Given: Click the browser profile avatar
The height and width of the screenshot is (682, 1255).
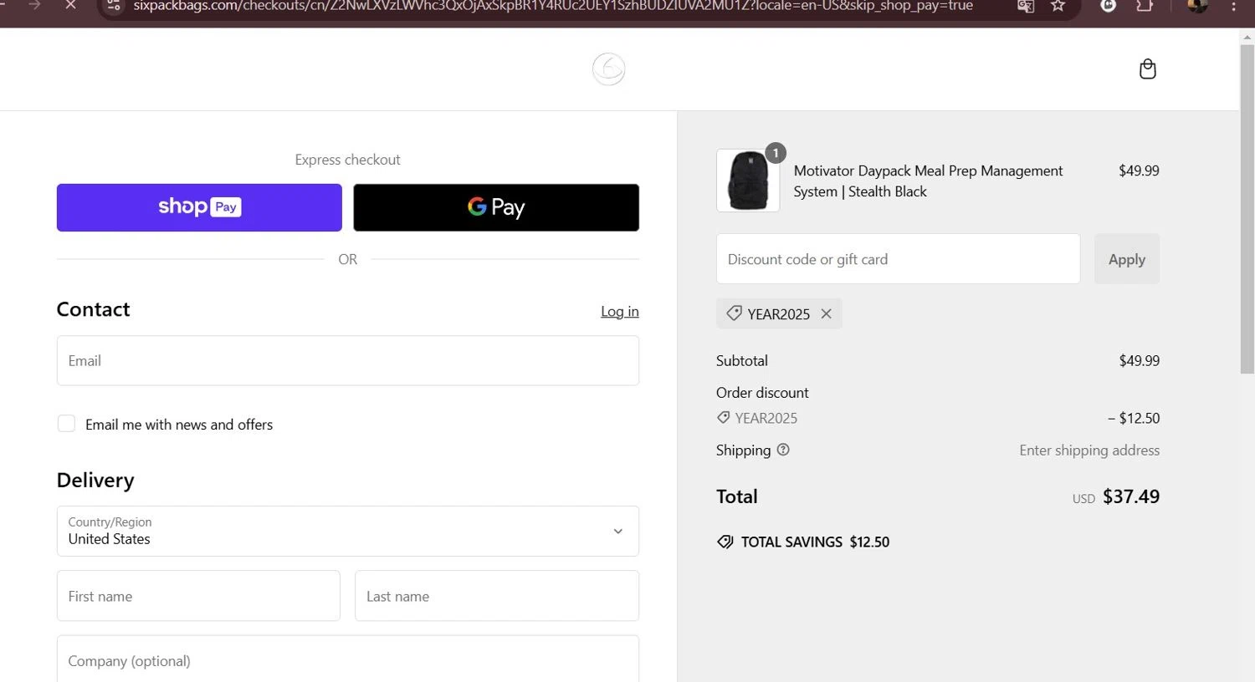Looking at the screenshot, I should pos(1197,5).
